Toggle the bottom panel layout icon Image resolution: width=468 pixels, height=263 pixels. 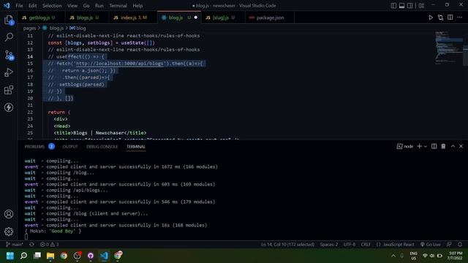coord(401,5)
